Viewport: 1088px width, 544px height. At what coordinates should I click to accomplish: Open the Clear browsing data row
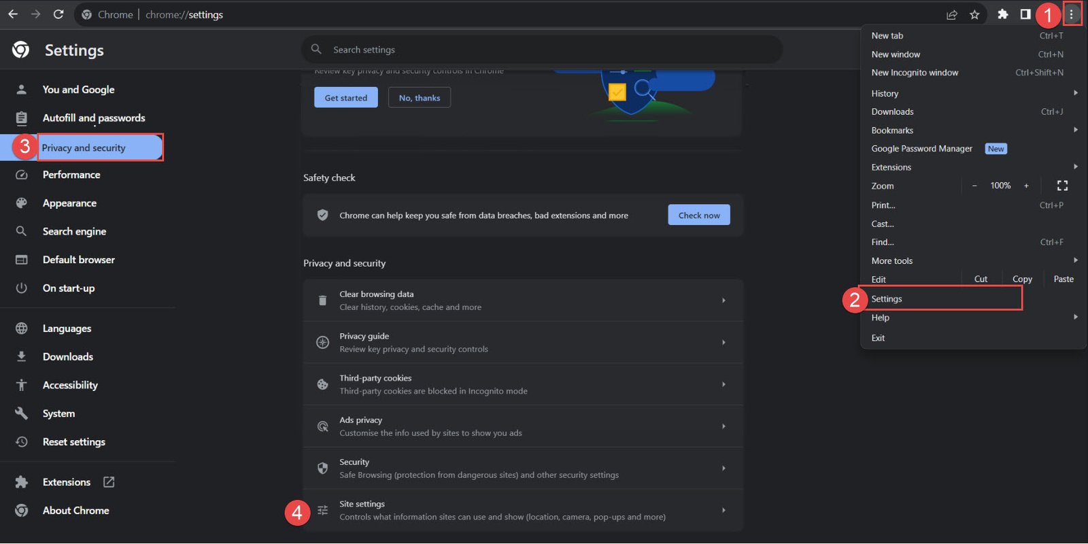coord(522,301)
